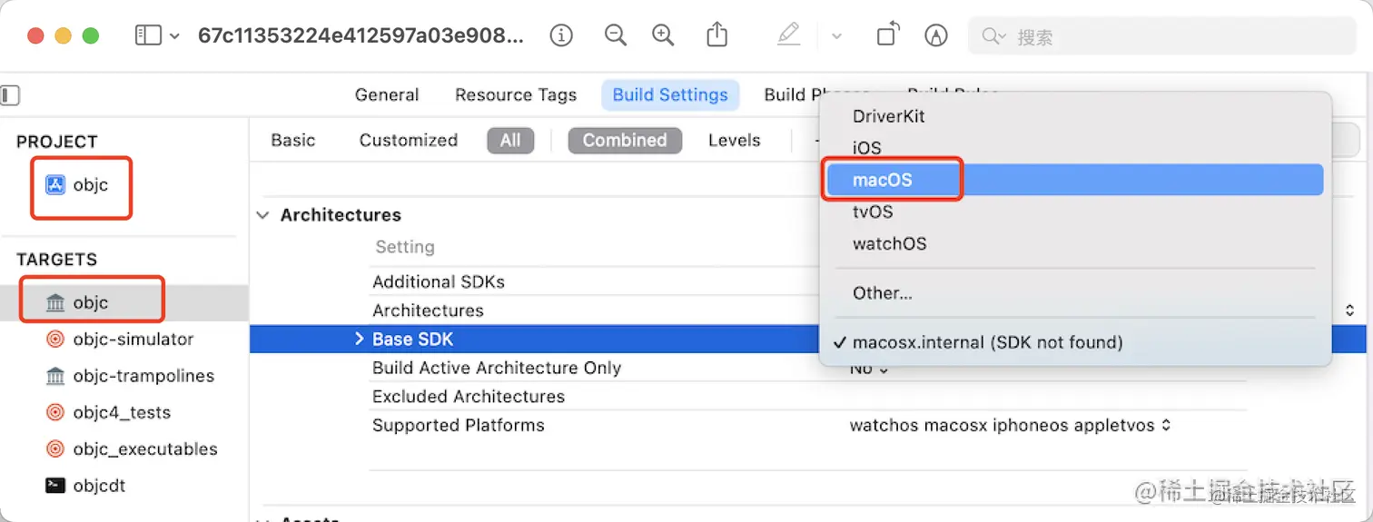Click the search field in toolbar
This screenshot has height=522, width=1373.
click(x=1171, y=37)
